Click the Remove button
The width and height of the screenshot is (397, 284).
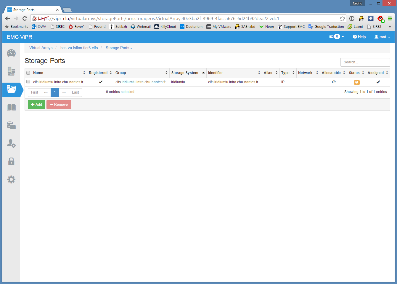59,105
